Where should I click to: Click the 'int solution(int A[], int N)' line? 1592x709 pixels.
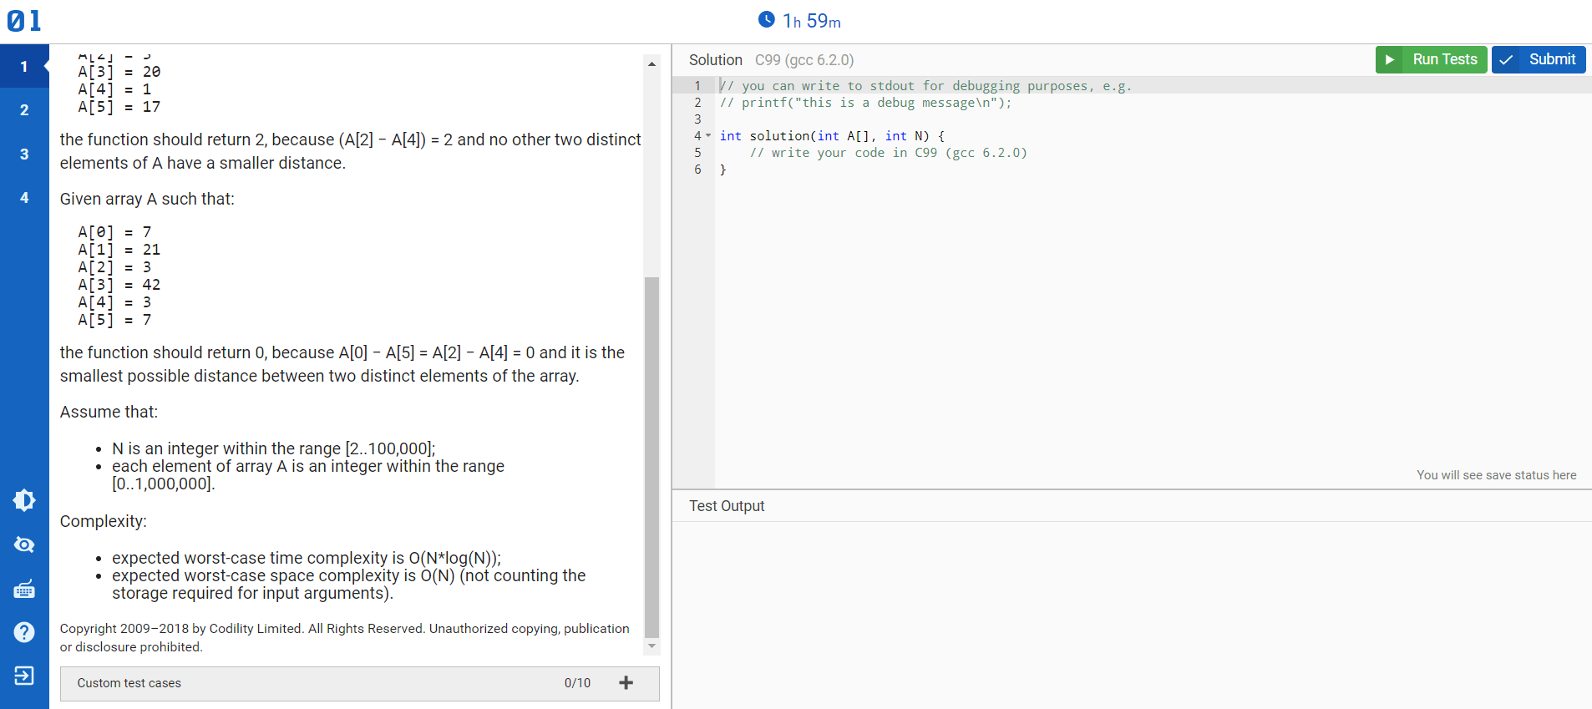pos(832,136)
